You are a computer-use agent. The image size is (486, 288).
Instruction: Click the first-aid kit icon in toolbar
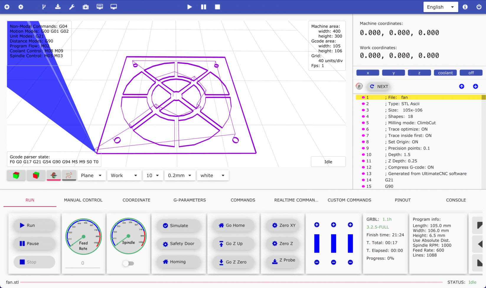click(x=86, y=7)
